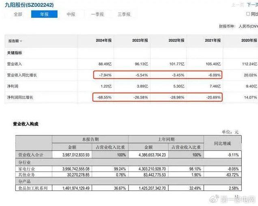This screenshot has width=258, height=206.
Task: Click the 3,956,742,555.08 amount
Action: coord(76,169)
